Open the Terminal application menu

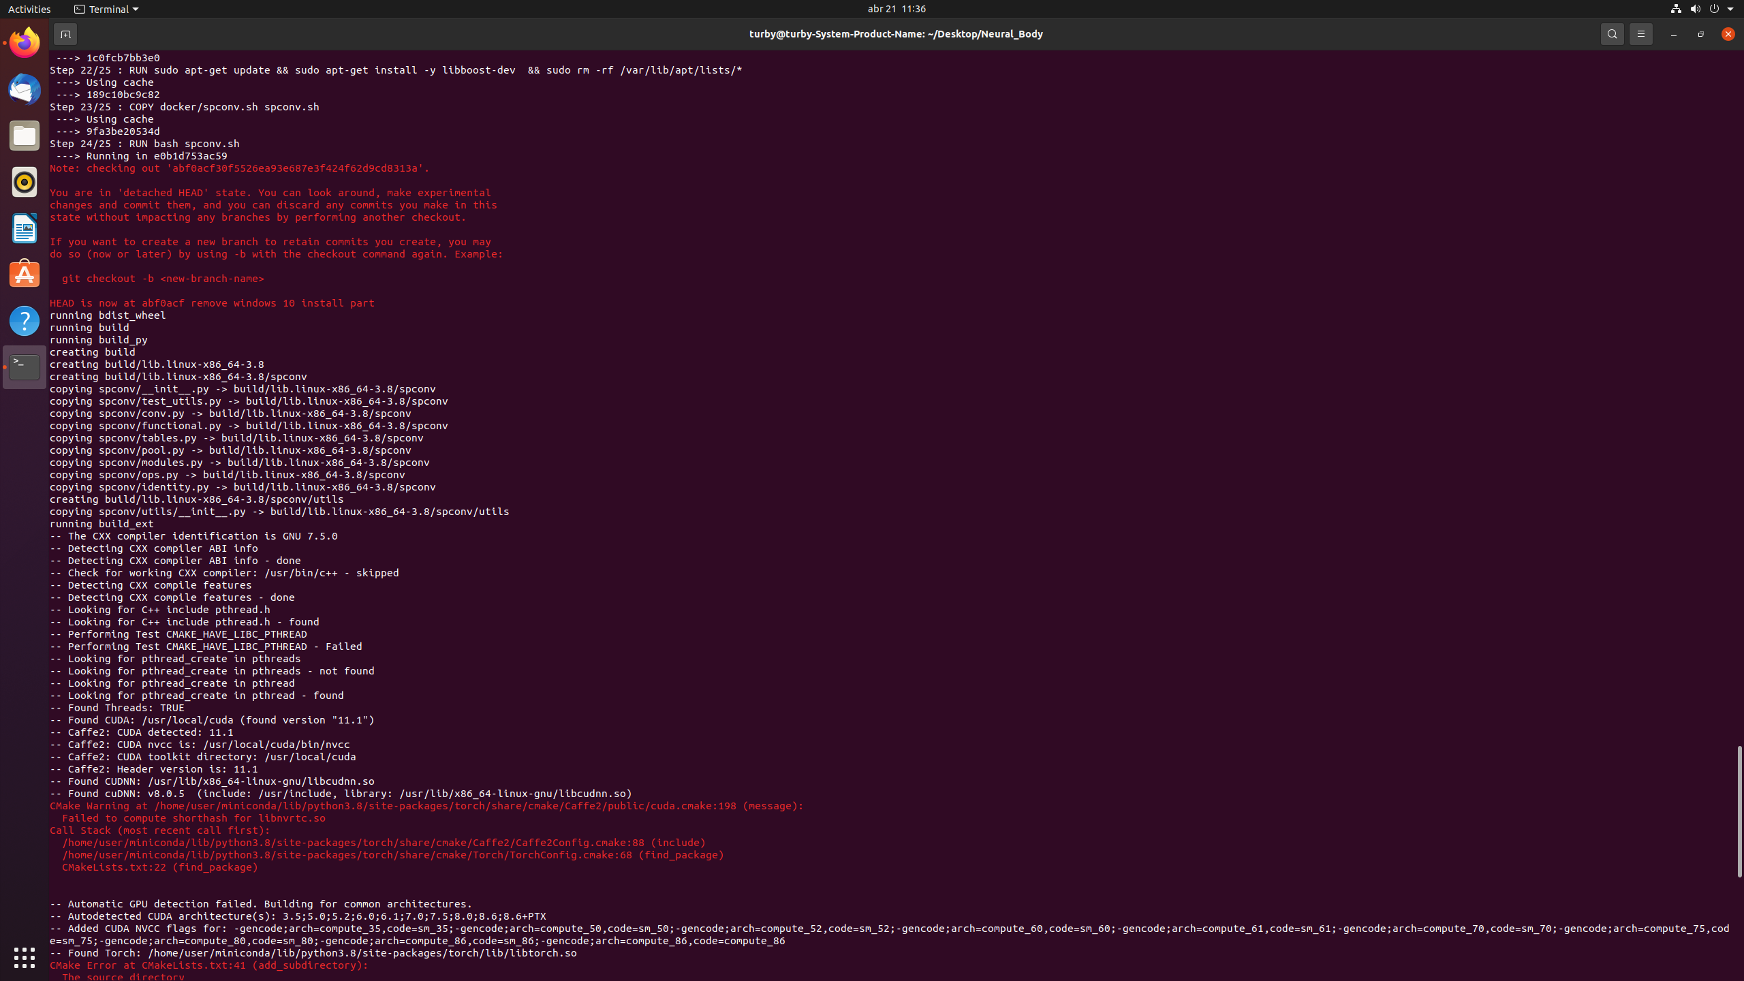[106, 9]
